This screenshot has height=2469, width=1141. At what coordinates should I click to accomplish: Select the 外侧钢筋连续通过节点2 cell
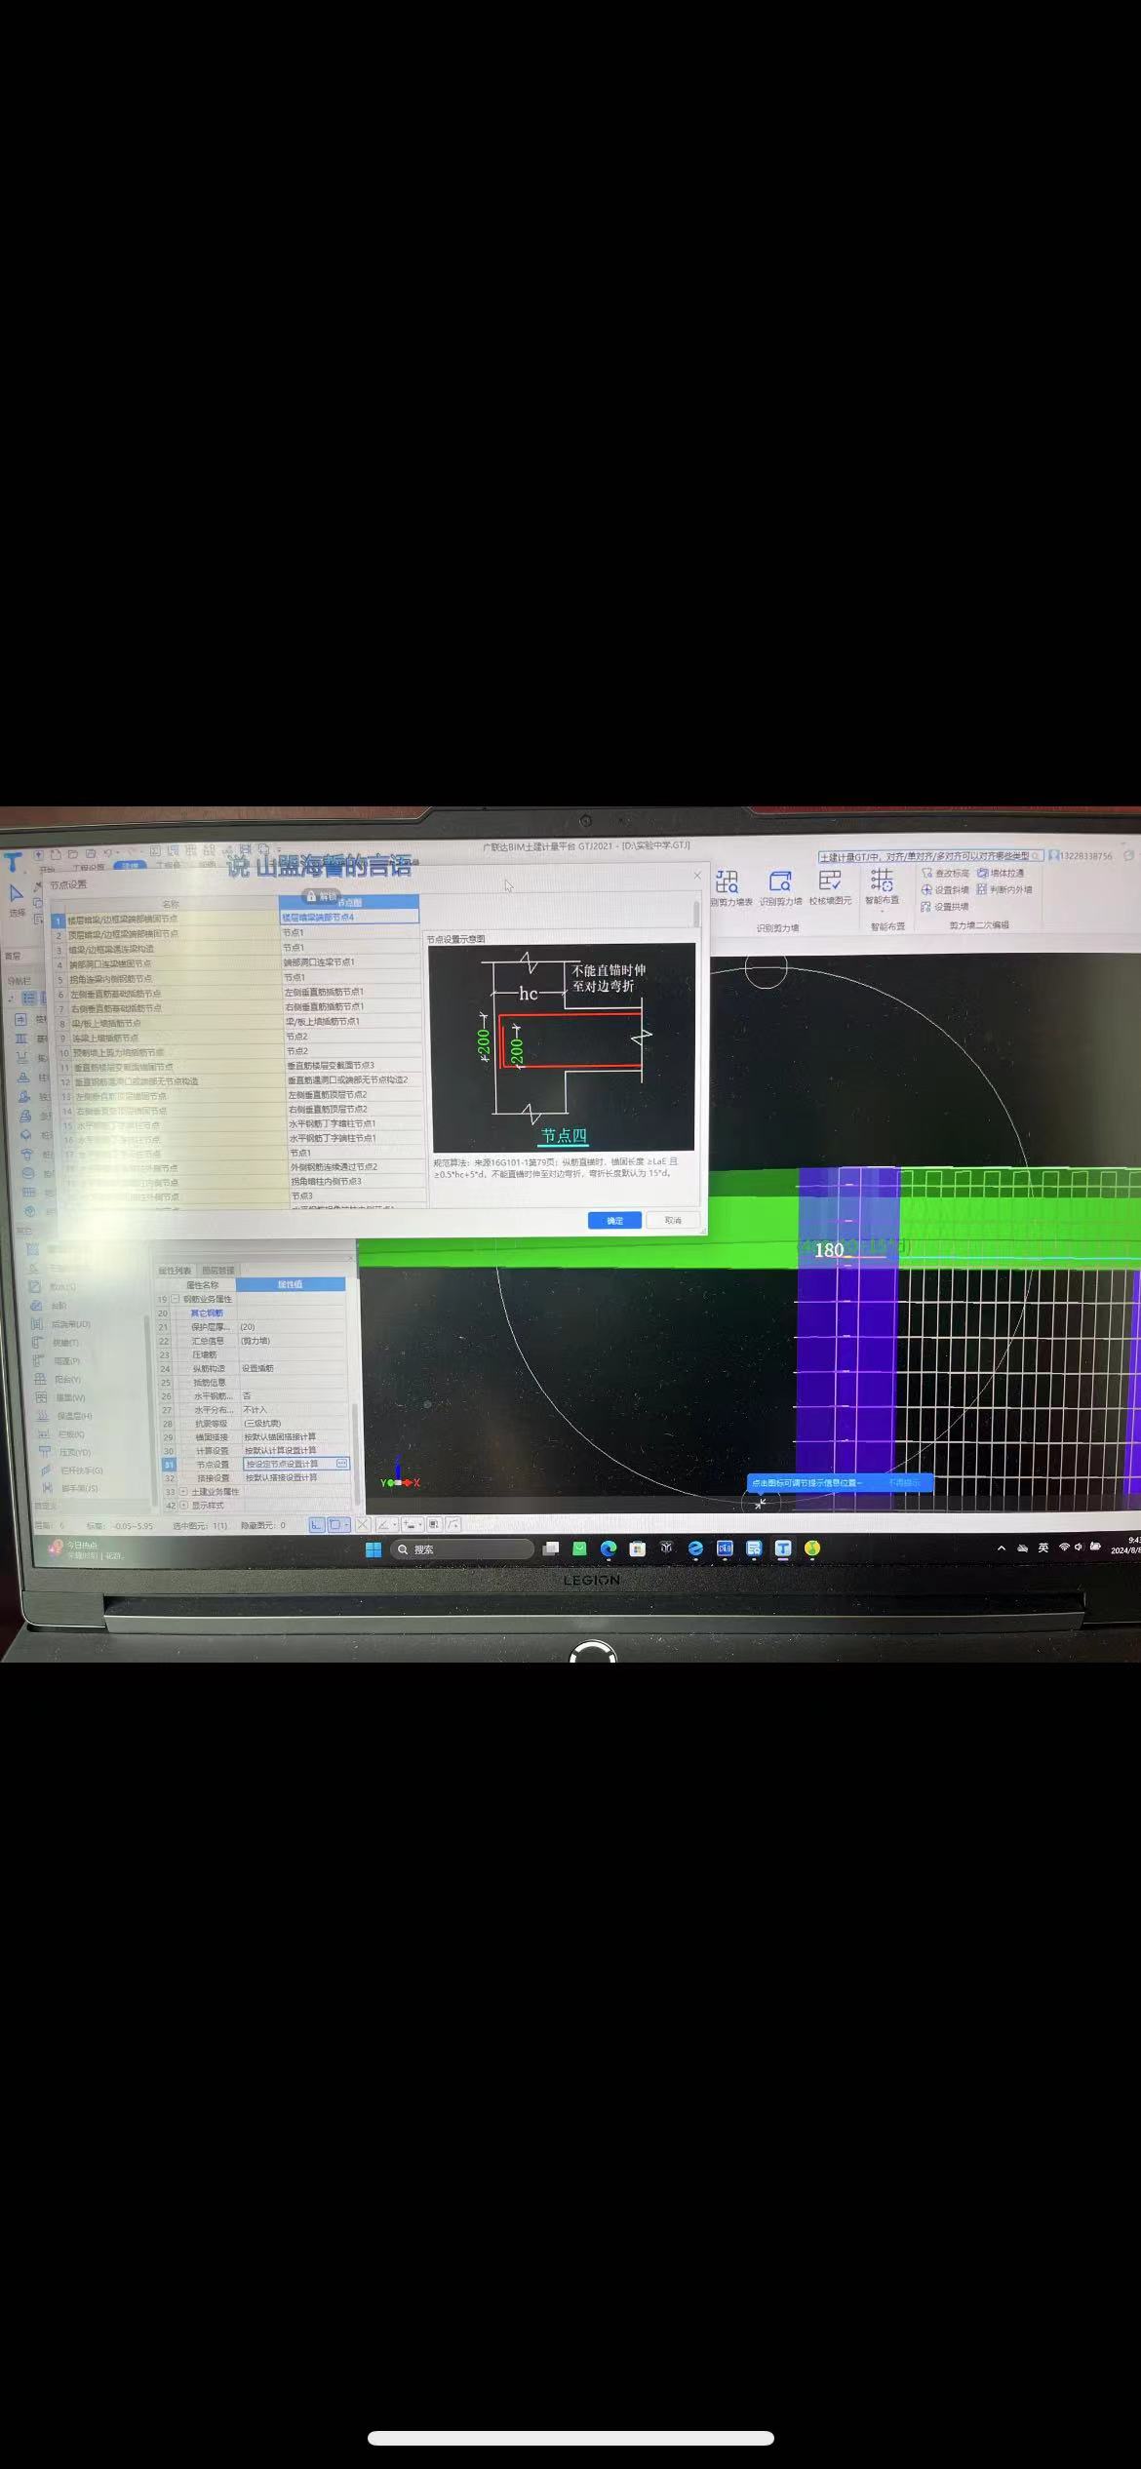[357, 1166]
